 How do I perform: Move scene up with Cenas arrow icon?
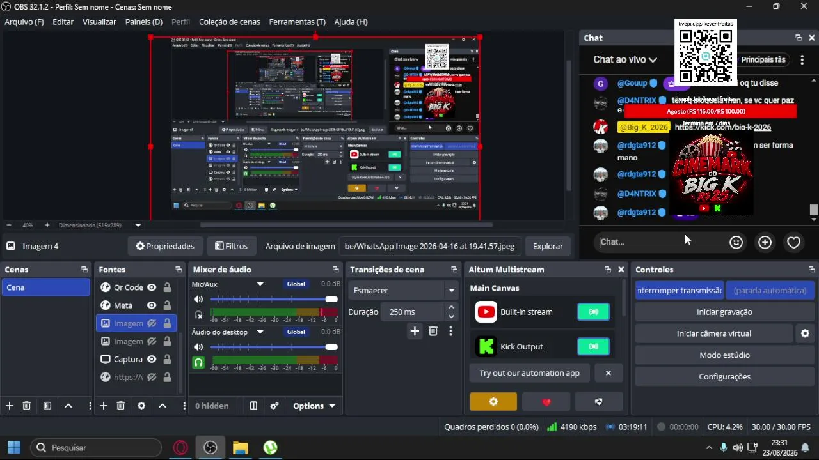(x=68, y=406)
